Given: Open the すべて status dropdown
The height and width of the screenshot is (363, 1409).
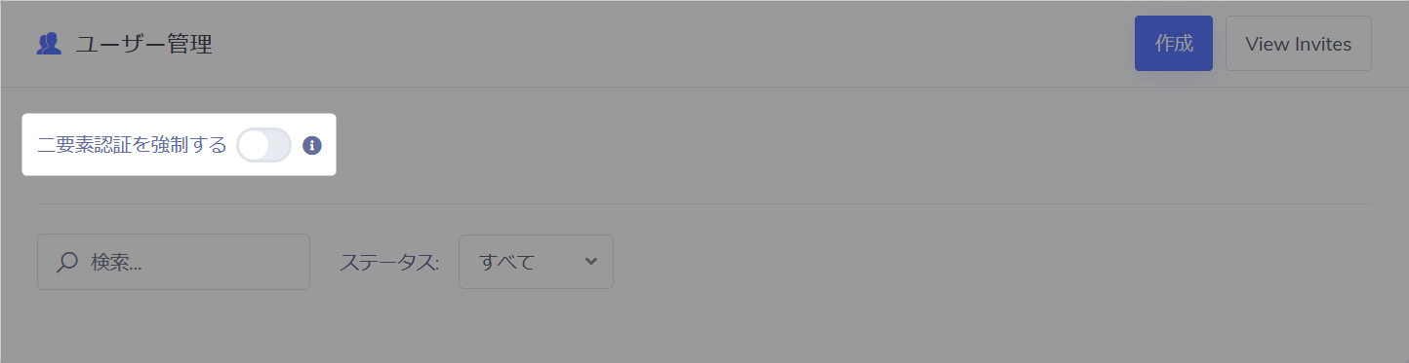Looking at the screenshot, I should click(536, 262).
